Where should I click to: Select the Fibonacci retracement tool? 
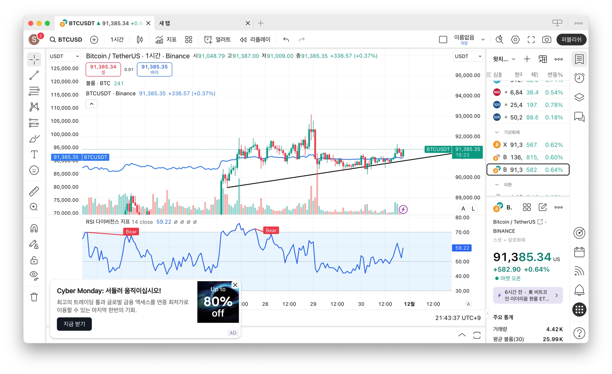[34, 91]
